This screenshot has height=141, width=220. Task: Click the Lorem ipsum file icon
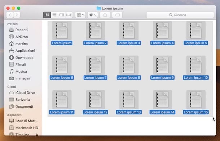click(62, 31)
